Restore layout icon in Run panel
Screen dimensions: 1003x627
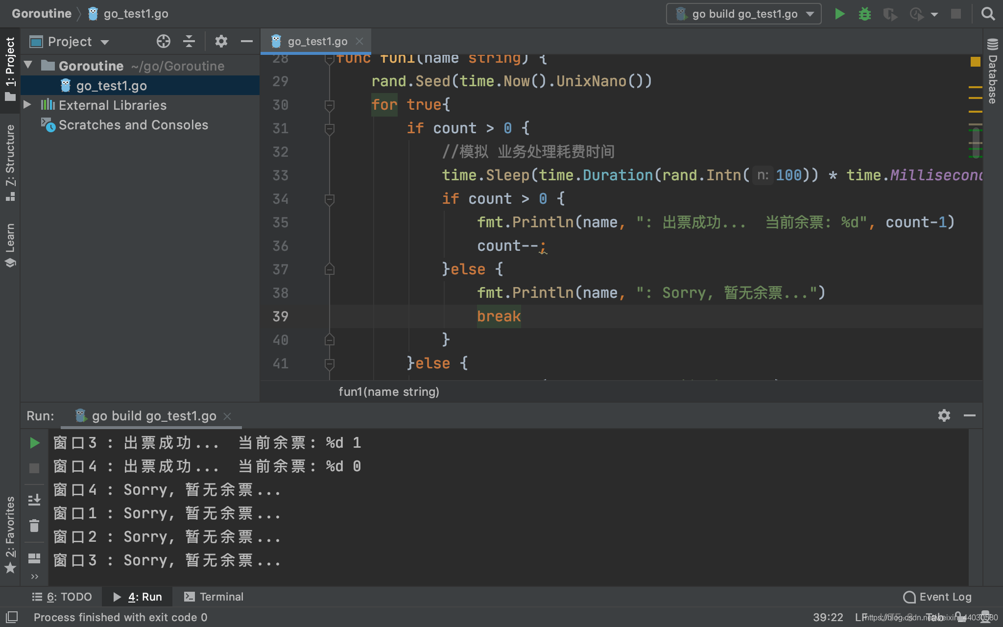34,558
